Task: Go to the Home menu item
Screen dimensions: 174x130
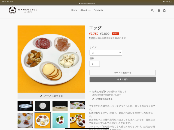Action: [74, 10]
